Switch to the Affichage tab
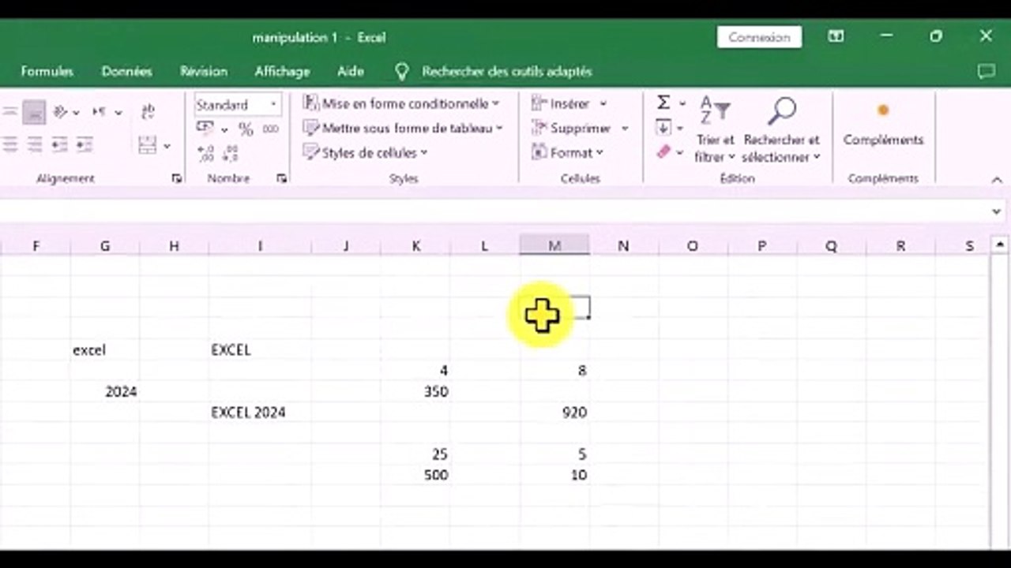Viewport: 1011px width, 568px height. (282, 71)
